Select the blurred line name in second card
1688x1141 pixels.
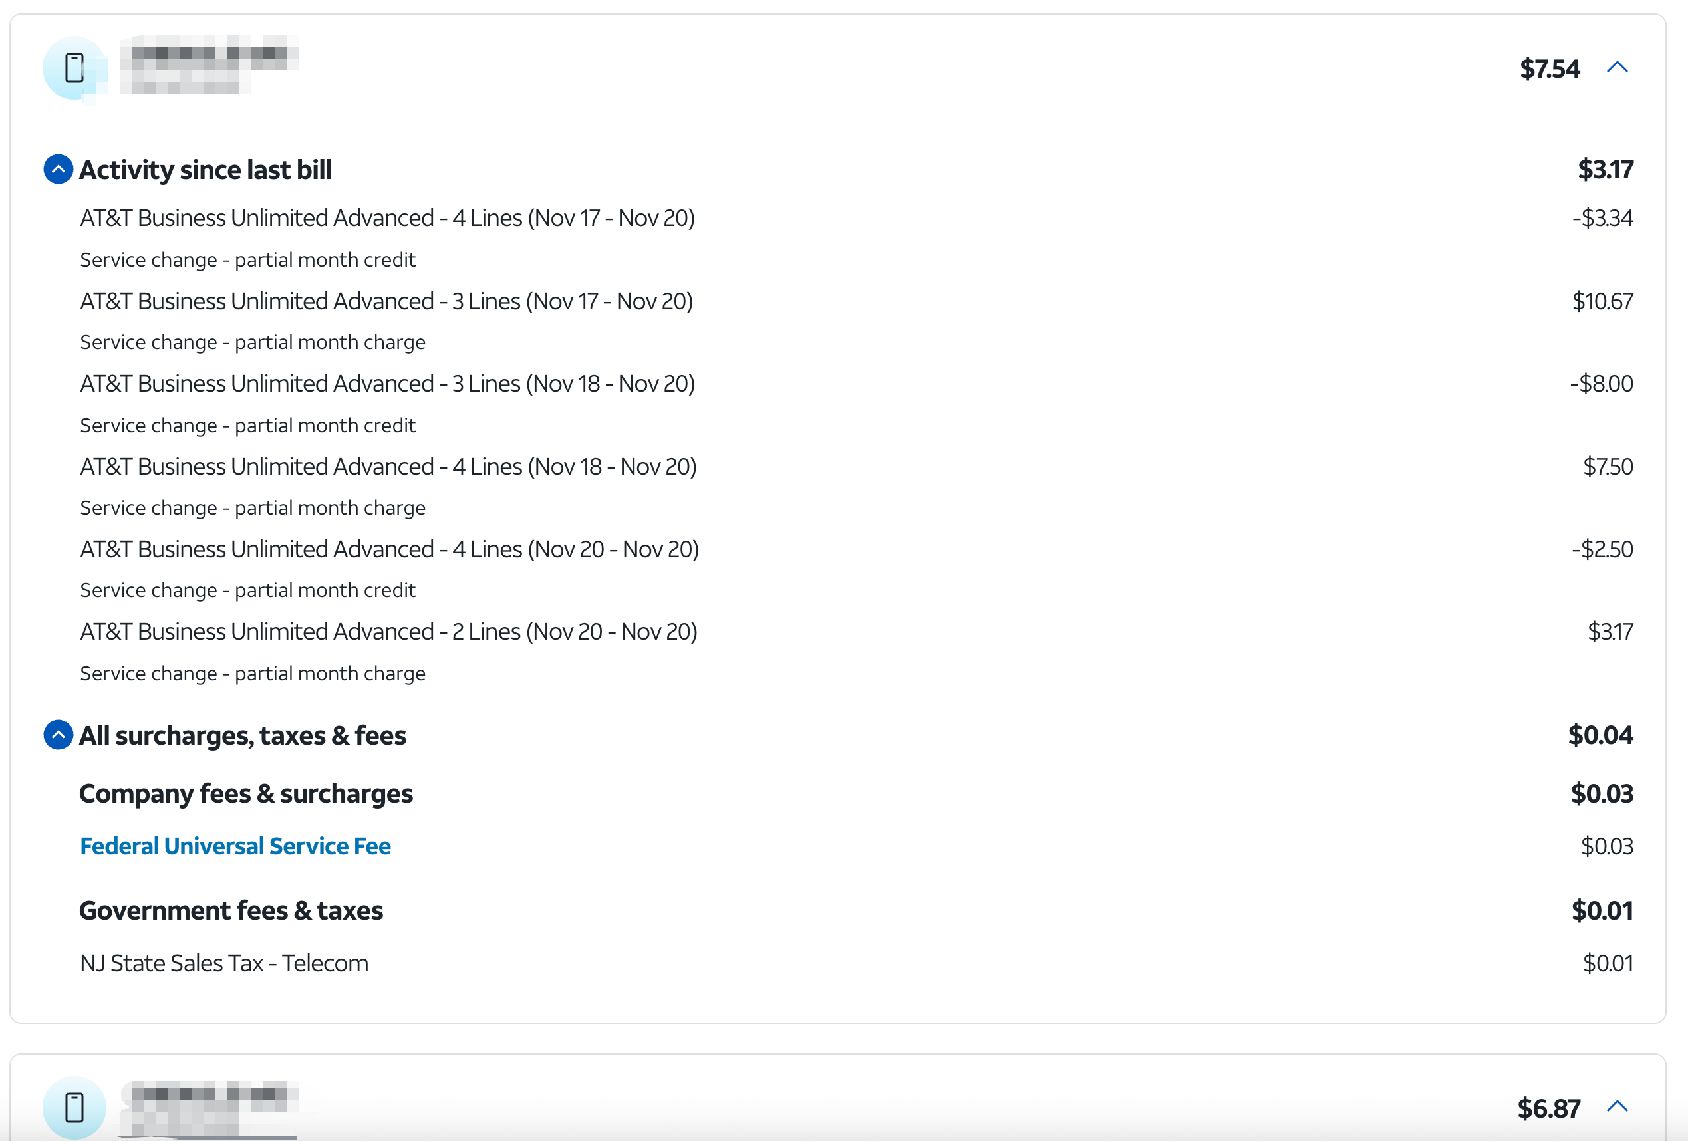210,1104
